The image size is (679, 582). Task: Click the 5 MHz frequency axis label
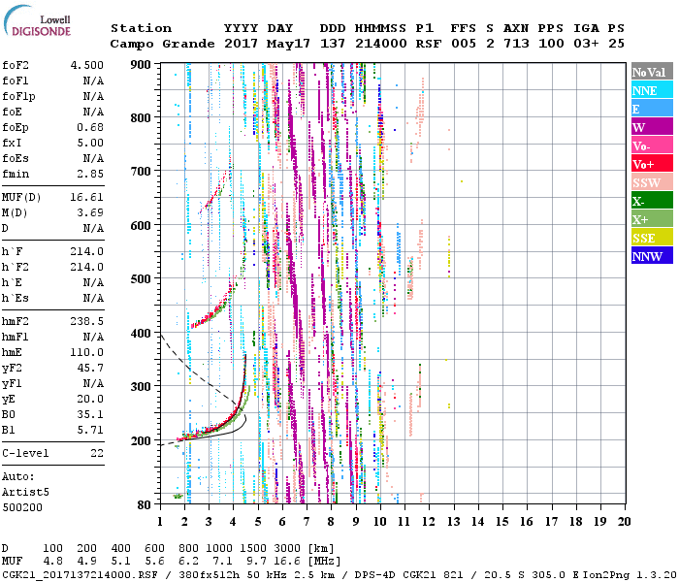tap(258, 522)
